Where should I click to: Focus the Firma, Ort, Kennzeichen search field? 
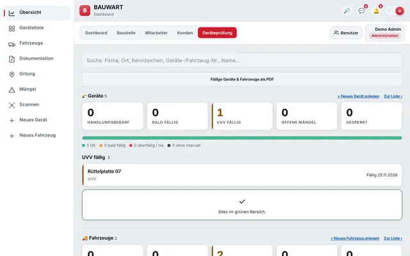click(242, 60)
